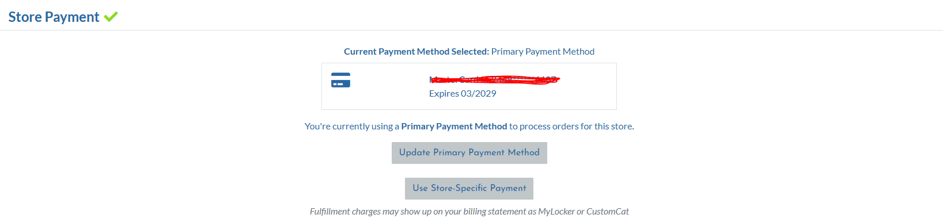This screenshot has height=222, width=943.
Task: Select Use Store-Specific Payment button
Action: pyautogui.click(x=469, y=189)
